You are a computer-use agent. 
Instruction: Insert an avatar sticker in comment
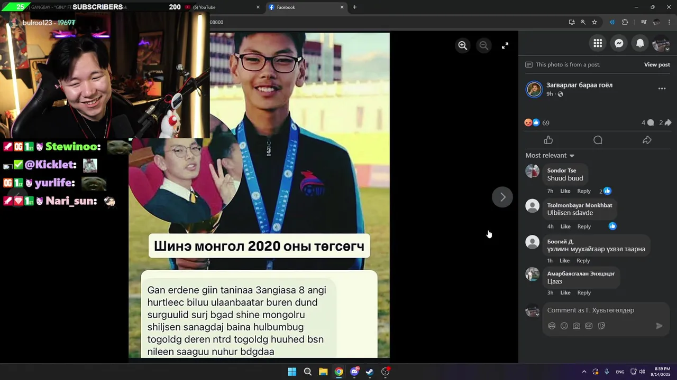[552, 326]
